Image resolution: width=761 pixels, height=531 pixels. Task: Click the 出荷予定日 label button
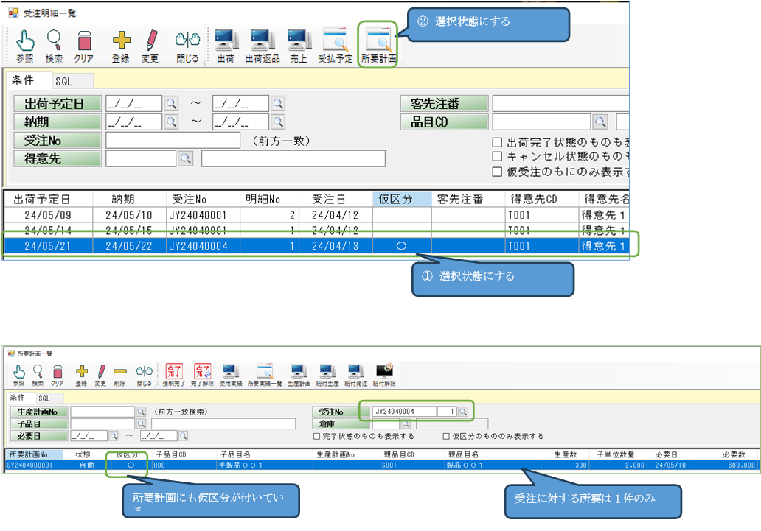tap(58, 104)
